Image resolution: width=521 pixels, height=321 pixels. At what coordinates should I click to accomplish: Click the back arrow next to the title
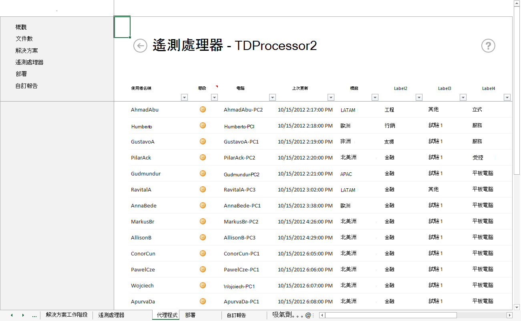pyautogui.click(x=140, y=46)
